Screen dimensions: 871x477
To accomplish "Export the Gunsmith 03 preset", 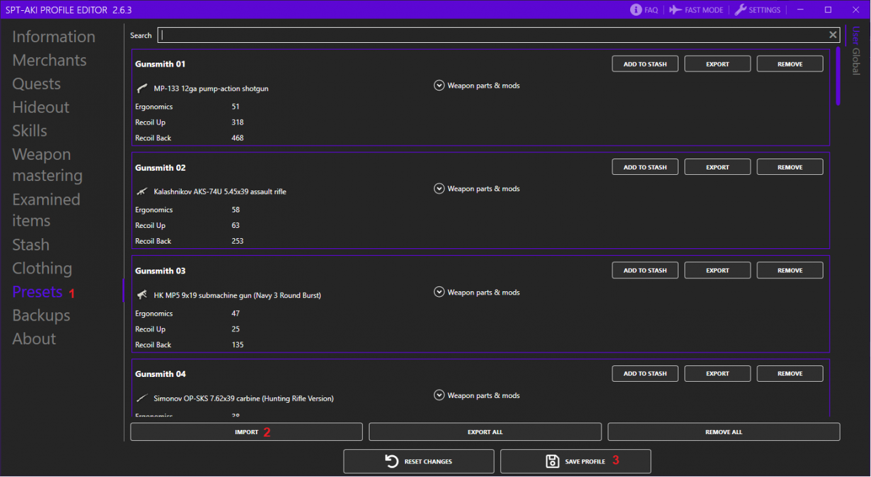I will (x=717, y=271).
